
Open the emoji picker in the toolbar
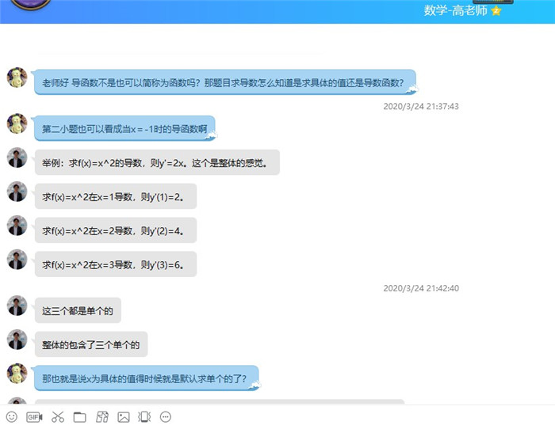pos(12,416)
